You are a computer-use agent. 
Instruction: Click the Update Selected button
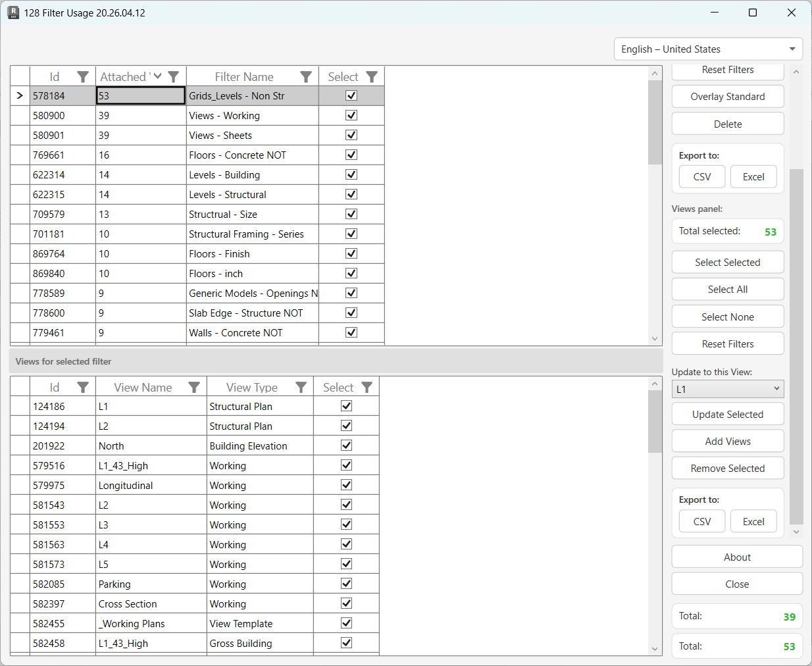tap(727, 414)
